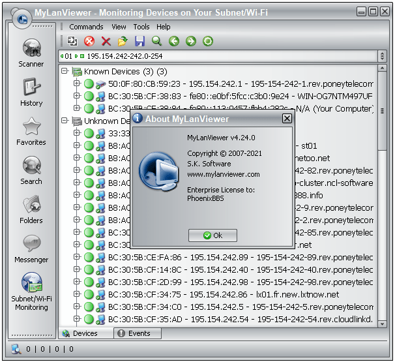Screen dimensions: 395x362
Task: Click the round application logo button
Action: (x=22, y=18)
